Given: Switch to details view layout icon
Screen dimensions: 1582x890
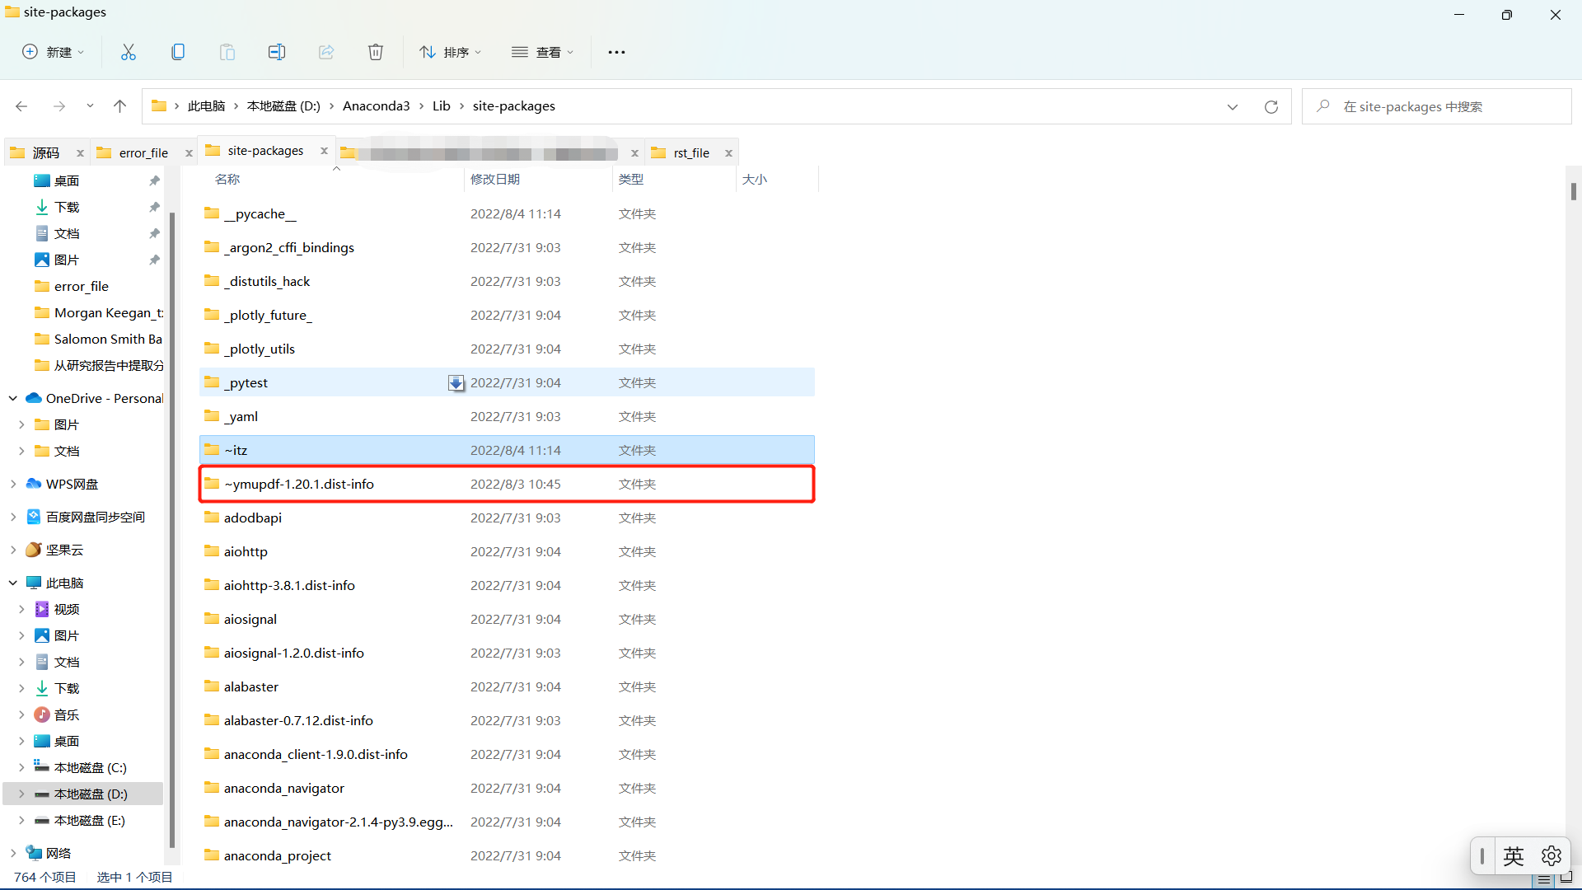Looking at the screenshot, I should pos(1545,880).
